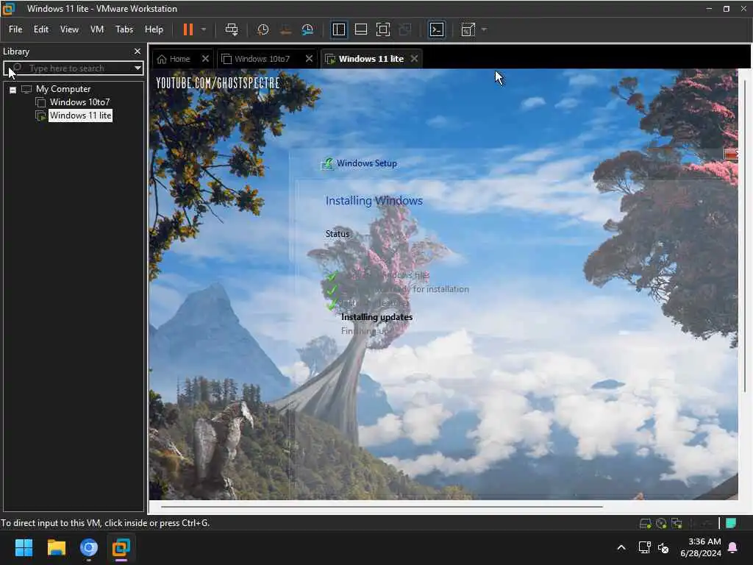Click the muted volume tray icon
The height and width of the screenshot is (565, 753).
663,547
